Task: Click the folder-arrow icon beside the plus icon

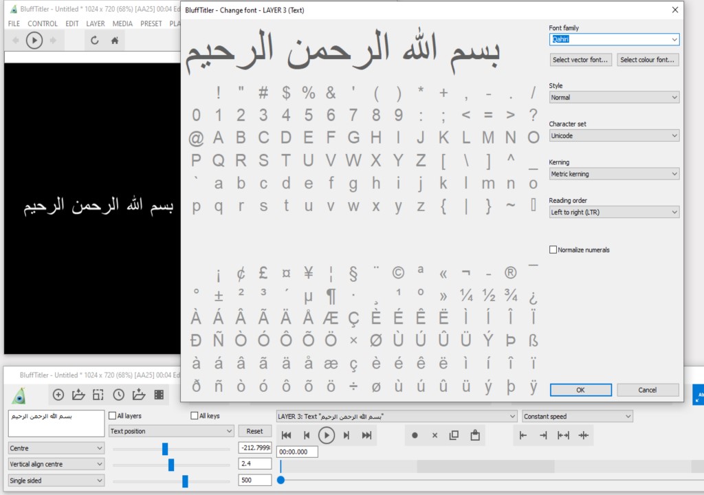Action: click(78, 395)
